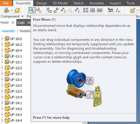Select the Free Rotate tool
The height and width of the screenshot is (124, 140).
coord(39,10)
